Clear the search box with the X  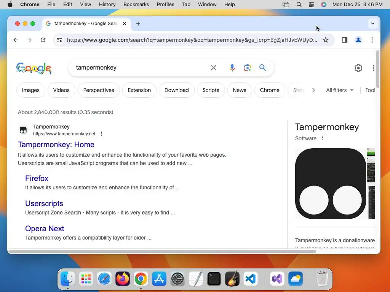pyautogui.click(x=213, y=68)
